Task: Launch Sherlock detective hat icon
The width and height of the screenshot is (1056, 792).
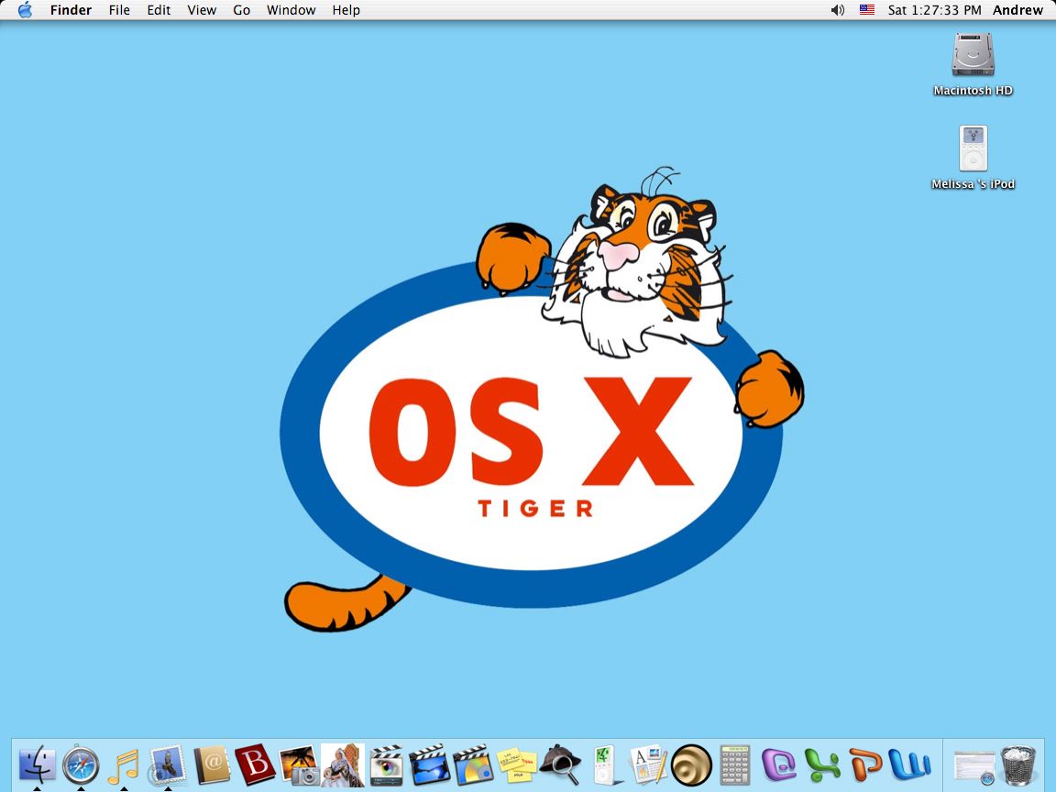Action: tap(560, 765)
